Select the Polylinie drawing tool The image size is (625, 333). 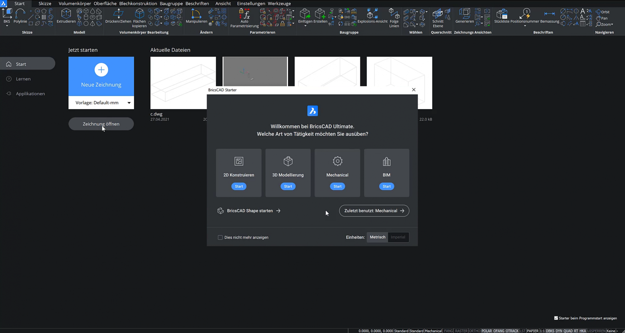(20, 16)
